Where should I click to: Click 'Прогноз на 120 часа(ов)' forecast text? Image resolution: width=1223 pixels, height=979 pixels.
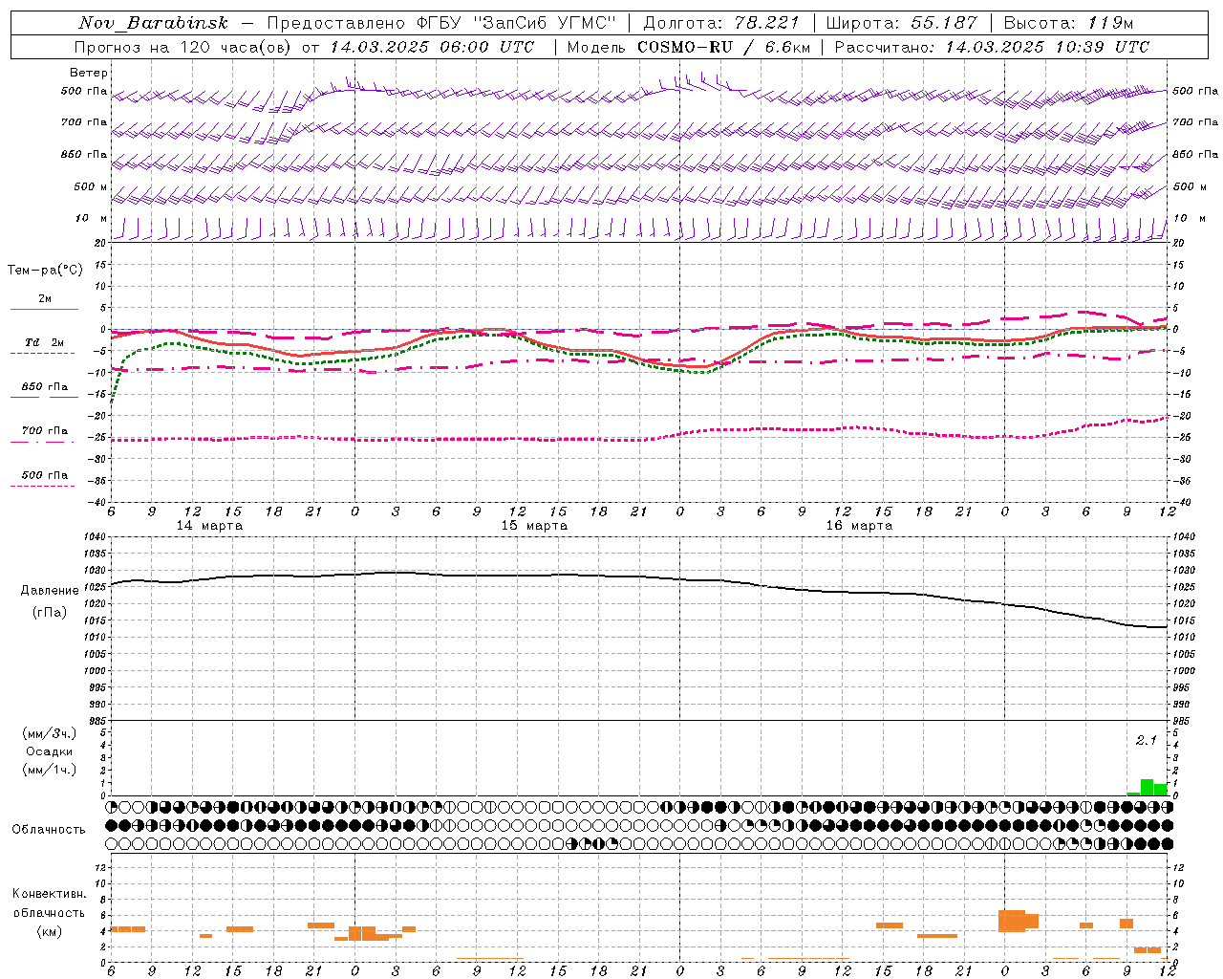point(183,47)
